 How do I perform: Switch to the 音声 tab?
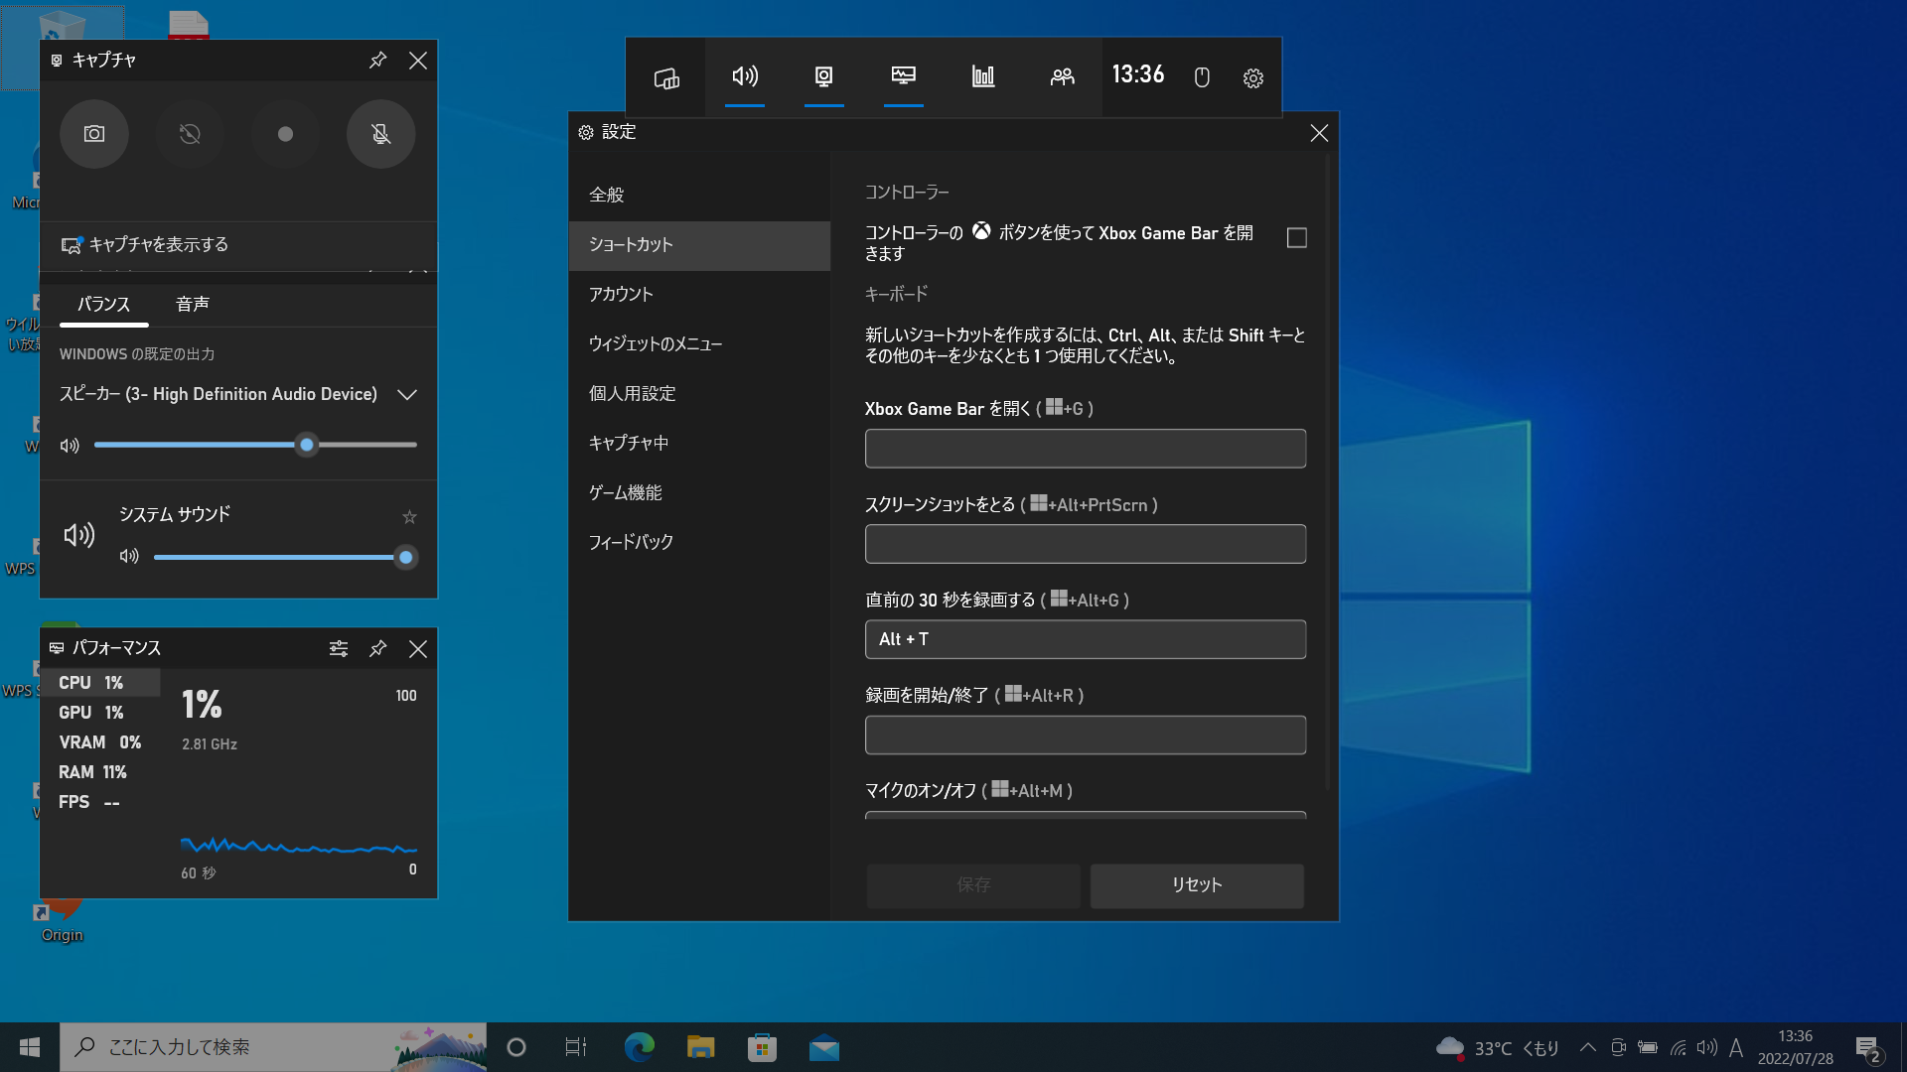coord(193,305)
